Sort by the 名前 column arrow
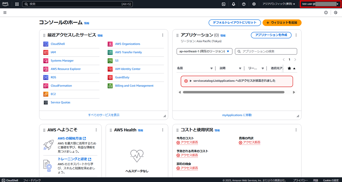 (212, 68)
